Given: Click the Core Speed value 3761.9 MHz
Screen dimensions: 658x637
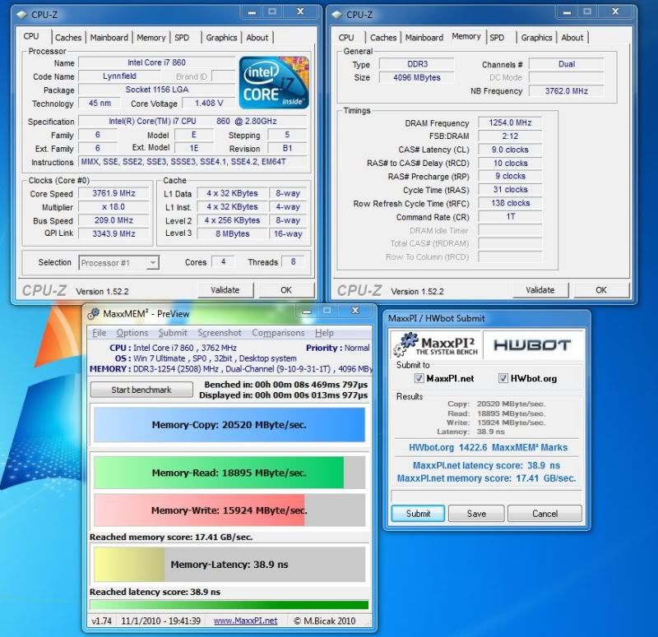Looking at the screenshot, I should [x=114, y=193].
